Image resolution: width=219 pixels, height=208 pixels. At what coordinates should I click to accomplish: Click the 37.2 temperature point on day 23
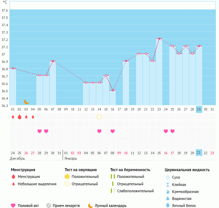click(159, 39)
